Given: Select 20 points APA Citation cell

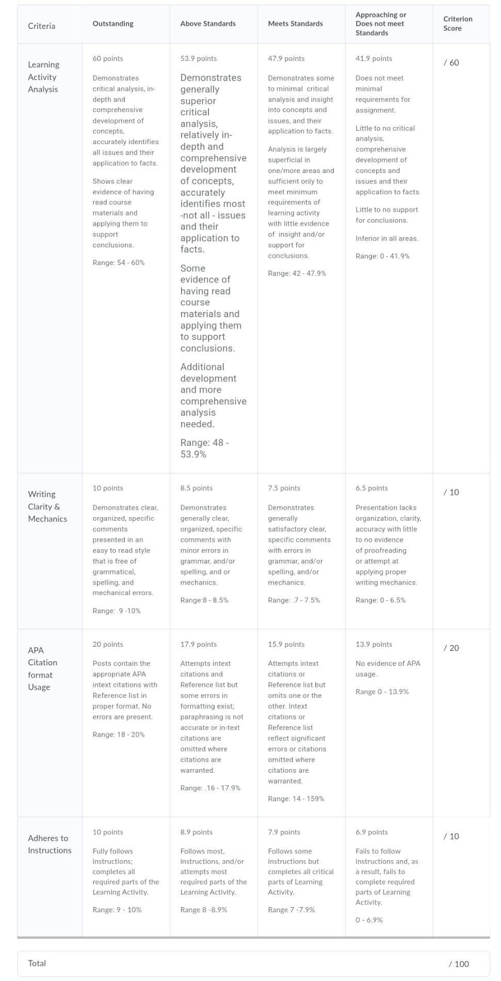Looking at the screenshot, I should coord(126,723).
